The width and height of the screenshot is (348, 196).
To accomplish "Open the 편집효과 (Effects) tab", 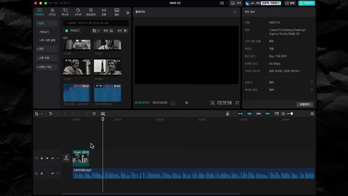I will 91,12.
